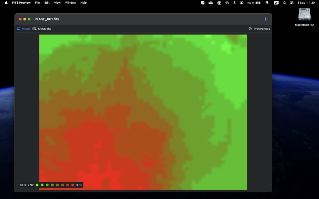Click the dark red-orange legend swatch

tap(67, 185)
